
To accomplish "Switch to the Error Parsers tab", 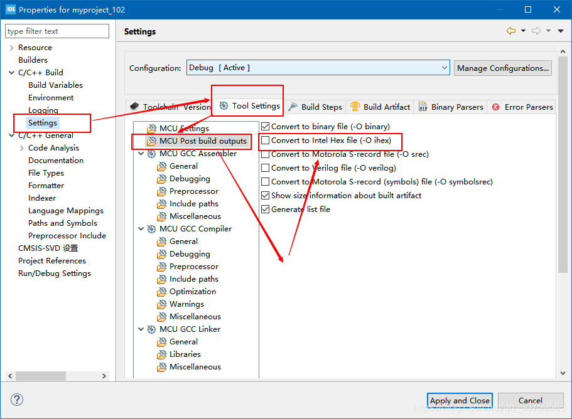I will tap(522, 107).
